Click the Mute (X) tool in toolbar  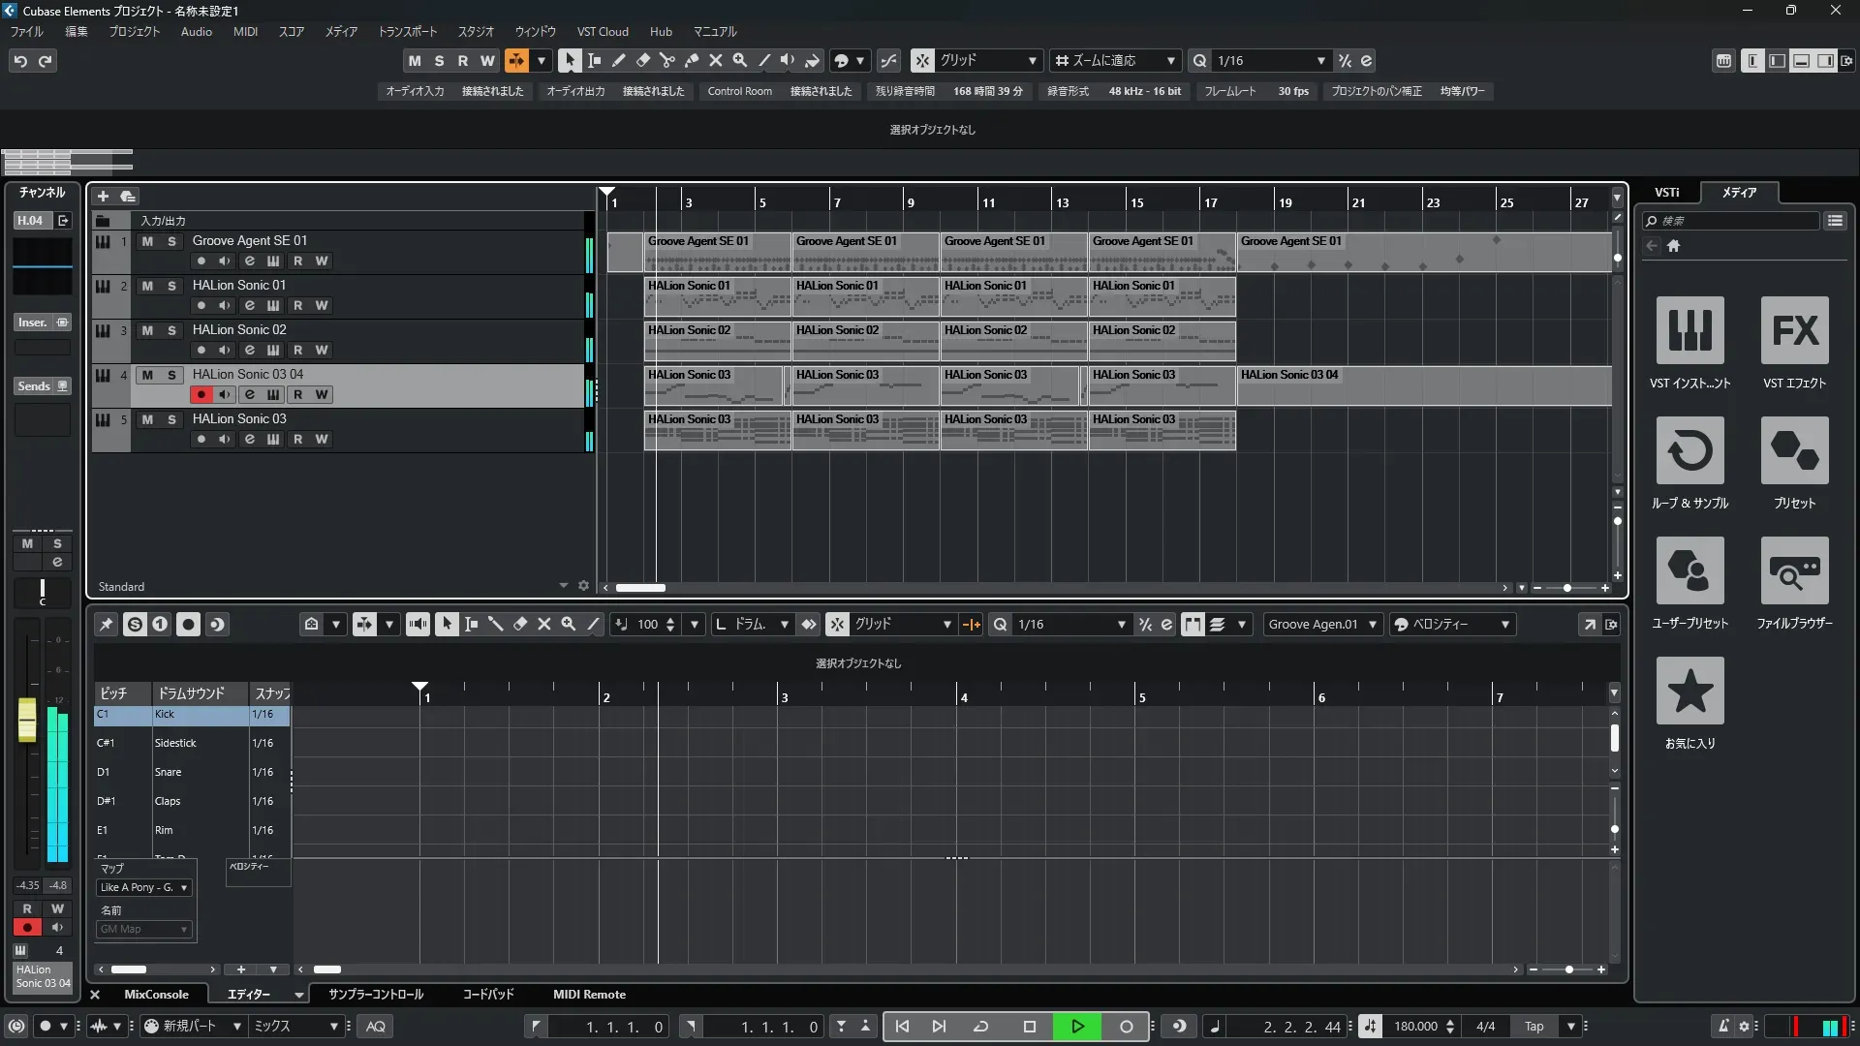(716, 60)
